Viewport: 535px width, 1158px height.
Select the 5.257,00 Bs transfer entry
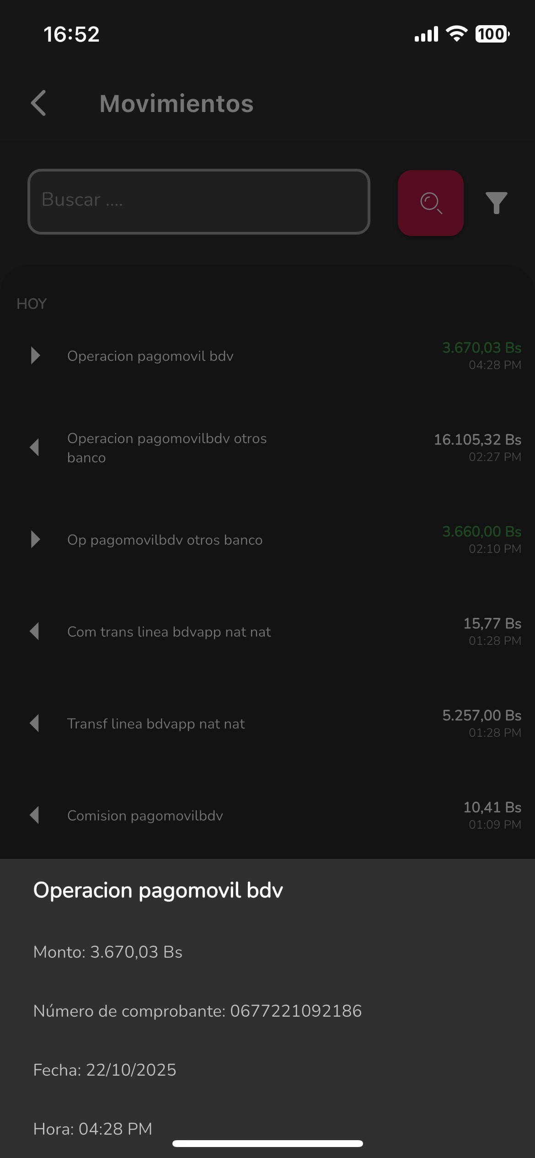point(481,715)
